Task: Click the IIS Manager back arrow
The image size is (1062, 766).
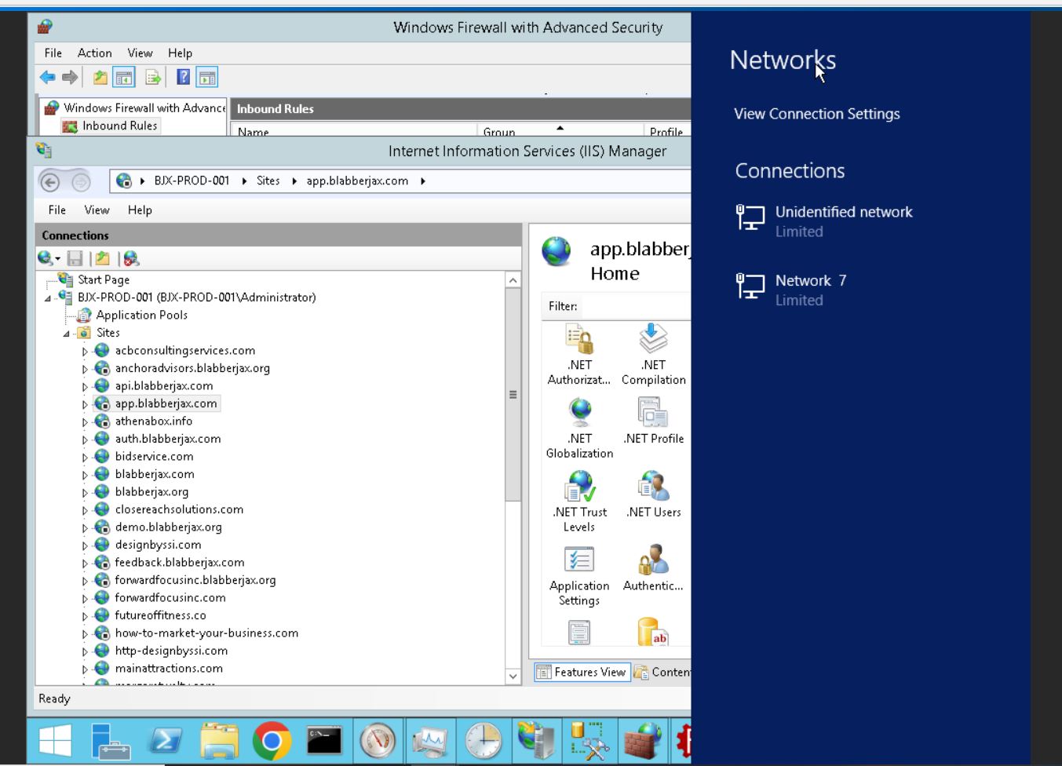Action: [49, 182]
